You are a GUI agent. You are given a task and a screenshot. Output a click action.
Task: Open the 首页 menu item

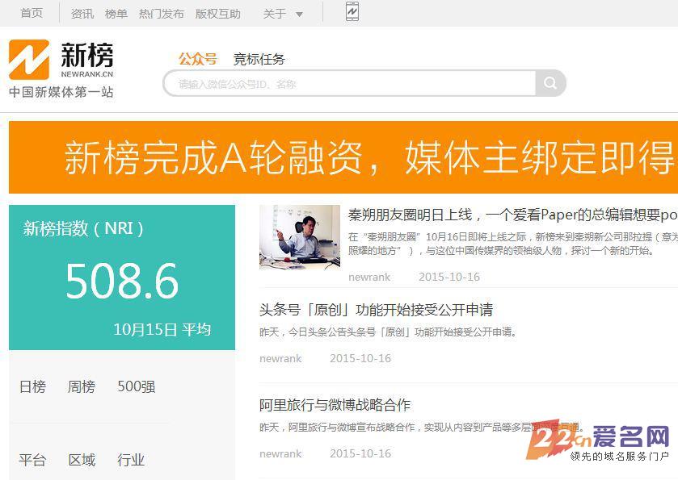pos(31,13)
